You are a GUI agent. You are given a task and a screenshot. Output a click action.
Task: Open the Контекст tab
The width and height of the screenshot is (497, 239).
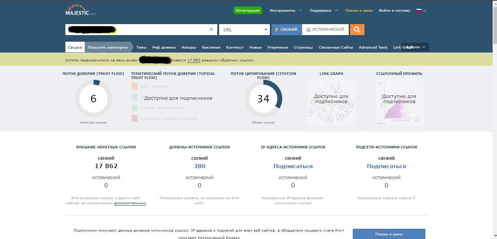[x=235, y=48]
